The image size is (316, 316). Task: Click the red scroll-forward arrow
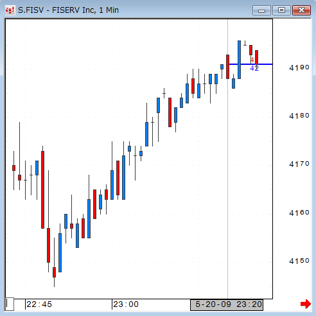306,304
